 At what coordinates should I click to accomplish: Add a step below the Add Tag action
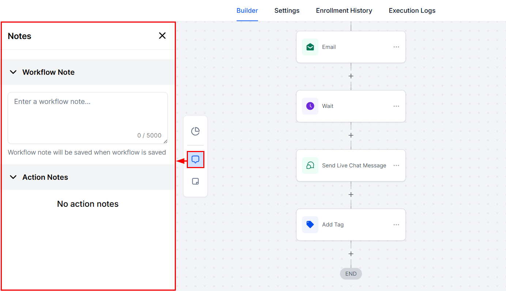tap(351, 254)
